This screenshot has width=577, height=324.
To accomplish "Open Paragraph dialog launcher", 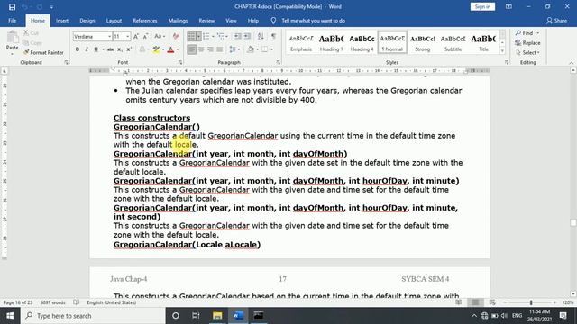I will coord(279,62).
